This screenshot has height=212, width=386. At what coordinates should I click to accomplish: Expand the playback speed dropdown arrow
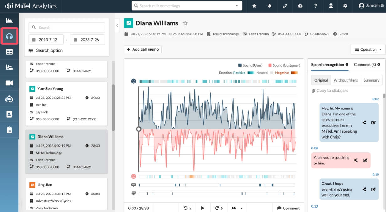tap(241, 208)
